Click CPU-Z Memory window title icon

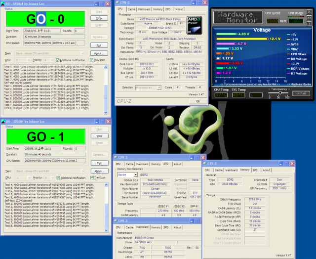(205, 164)
